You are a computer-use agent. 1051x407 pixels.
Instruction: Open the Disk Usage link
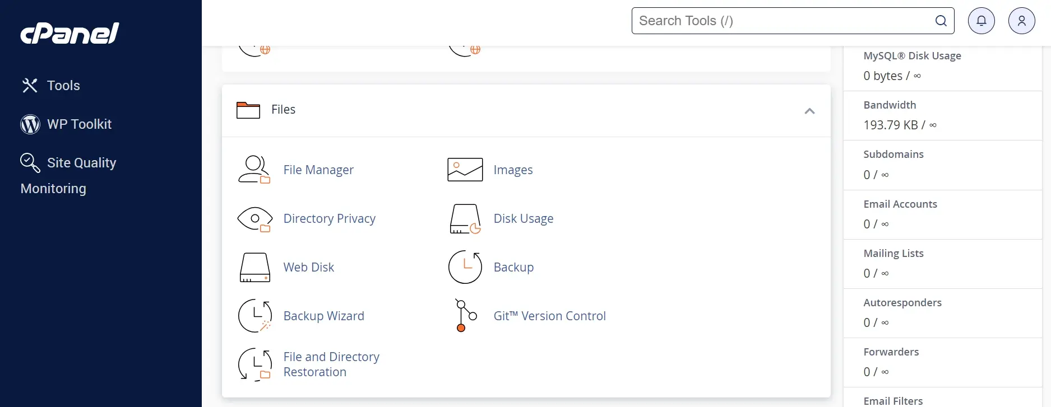[x=524, y=218]
